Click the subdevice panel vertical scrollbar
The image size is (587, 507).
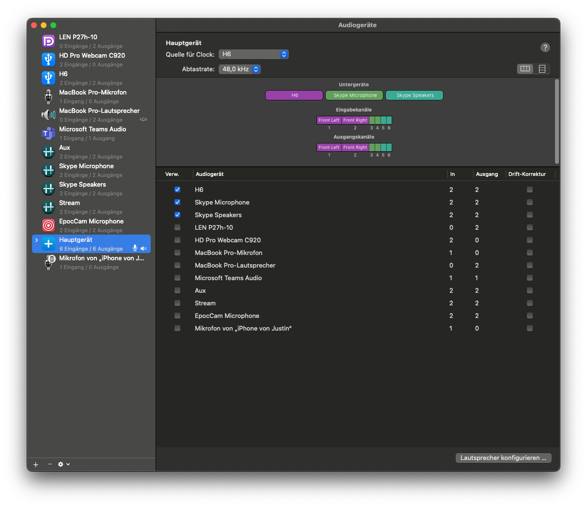557,121
